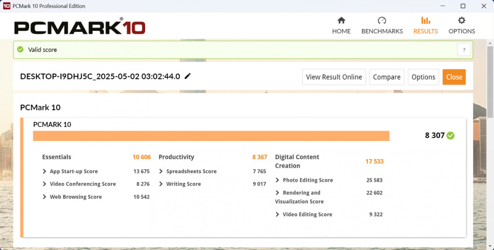The height and width of the screenshot is (250, 494).
Task: Click the green valid score check icon
Action: 20,49
